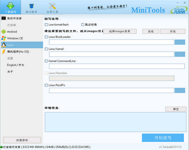Click the Linux BootLoader path field
Viewport: 189px width, 150px height.
pyautogui.click(x=112, y=42)
